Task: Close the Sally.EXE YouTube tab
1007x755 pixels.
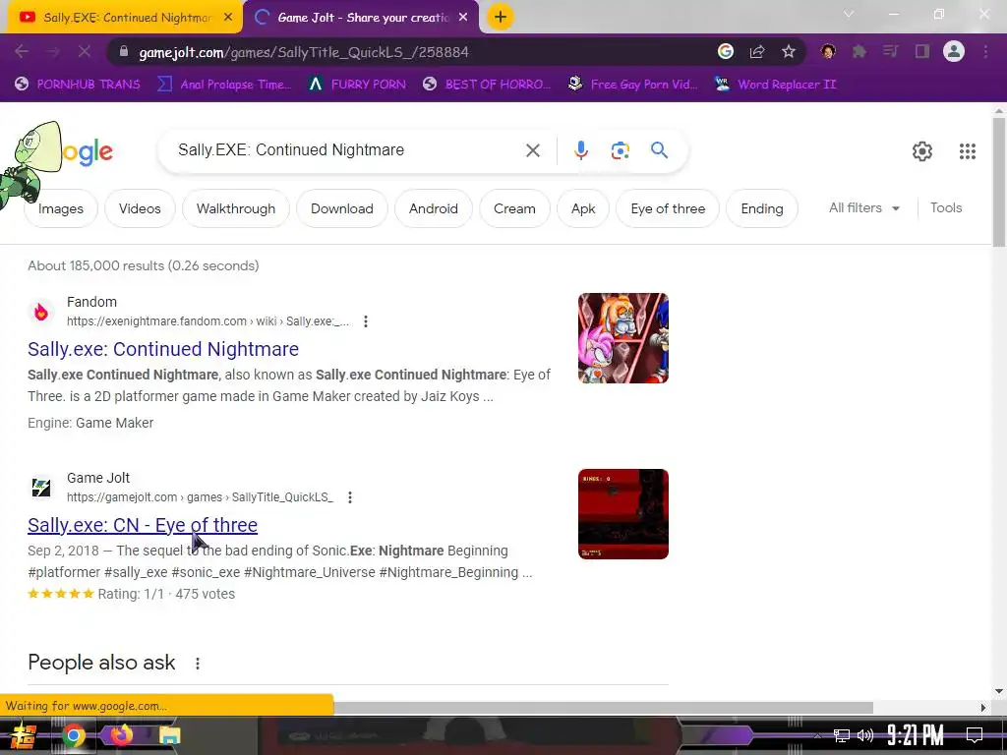Action: coord(227,18)
